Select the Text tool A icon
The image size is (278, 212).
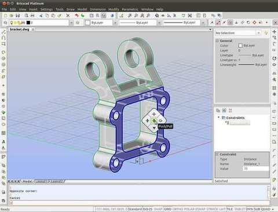(x=3, y=141)
